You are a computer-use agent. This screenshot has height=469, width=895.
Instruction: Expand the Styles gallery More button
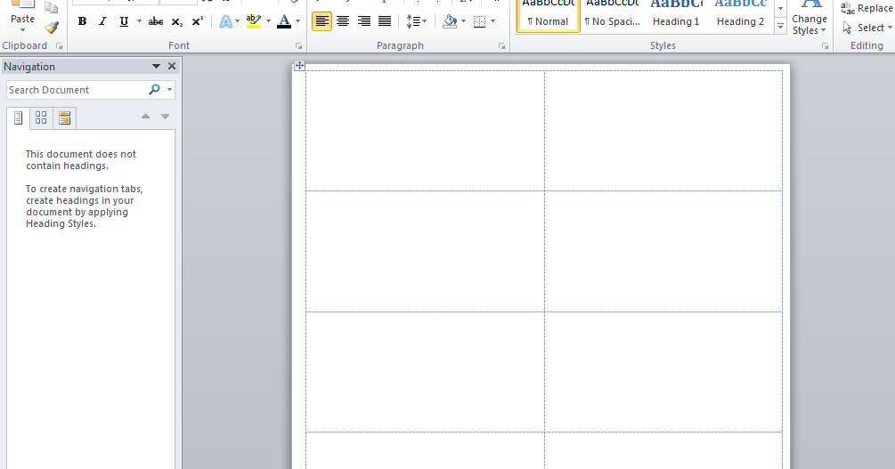780,26
